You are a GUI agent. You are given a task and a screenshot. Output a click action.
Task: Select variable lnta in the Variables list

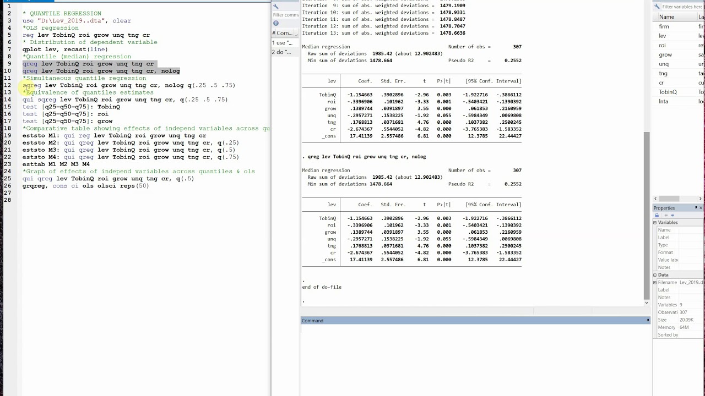pyautogui.click(x=679, y=101)
